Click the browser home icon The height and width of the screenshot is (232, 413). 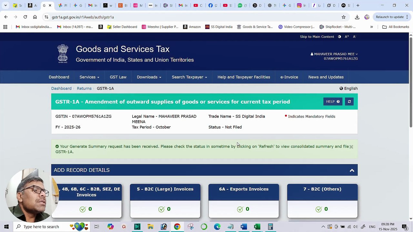click(35, 17)
